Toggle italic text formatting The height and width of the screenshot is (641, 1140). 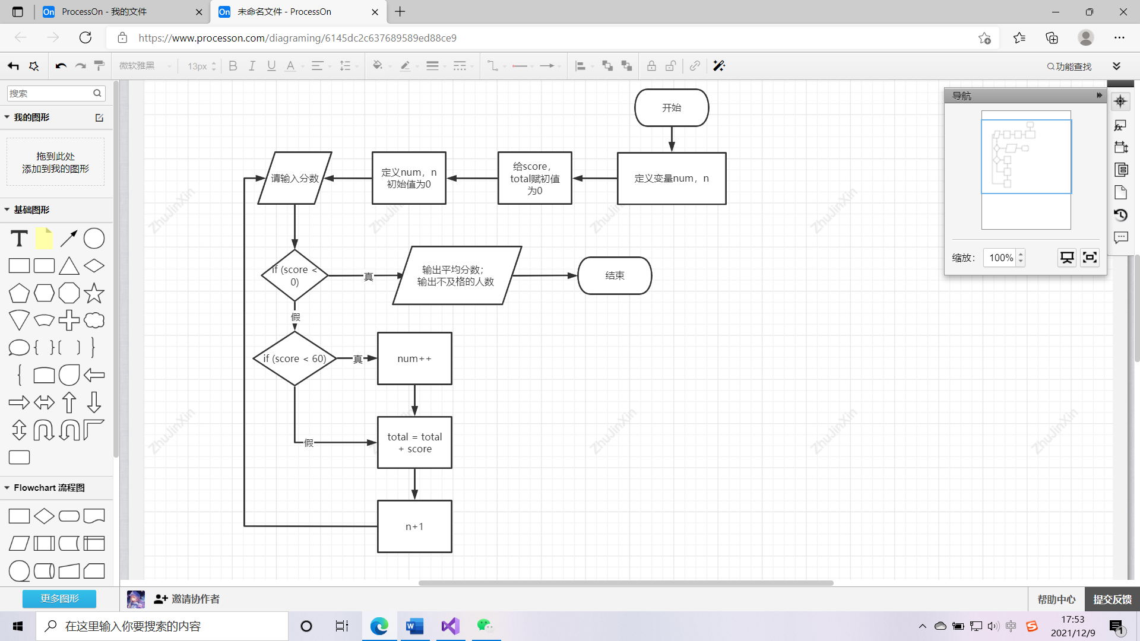pos(252,66)
